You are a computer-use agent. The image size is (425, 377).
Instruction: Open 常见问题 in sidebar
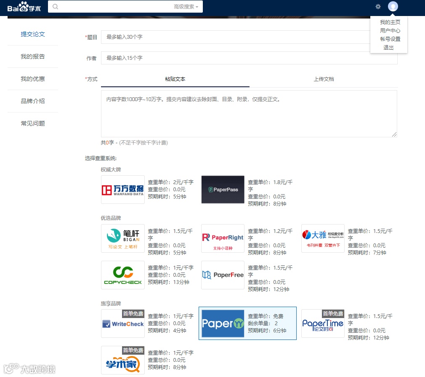[x=33, y=123]
